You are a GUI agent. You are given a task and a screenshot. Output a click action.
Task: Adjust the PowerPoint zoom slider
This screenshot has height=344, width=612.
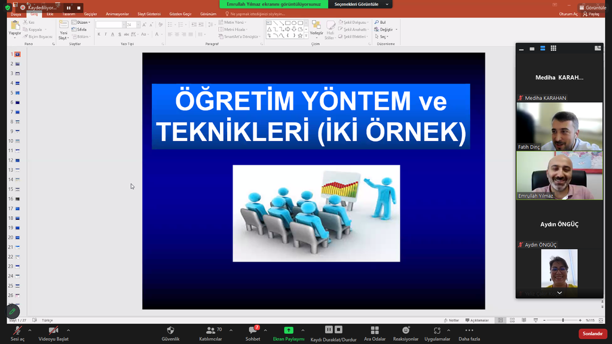tap(562, 320)
